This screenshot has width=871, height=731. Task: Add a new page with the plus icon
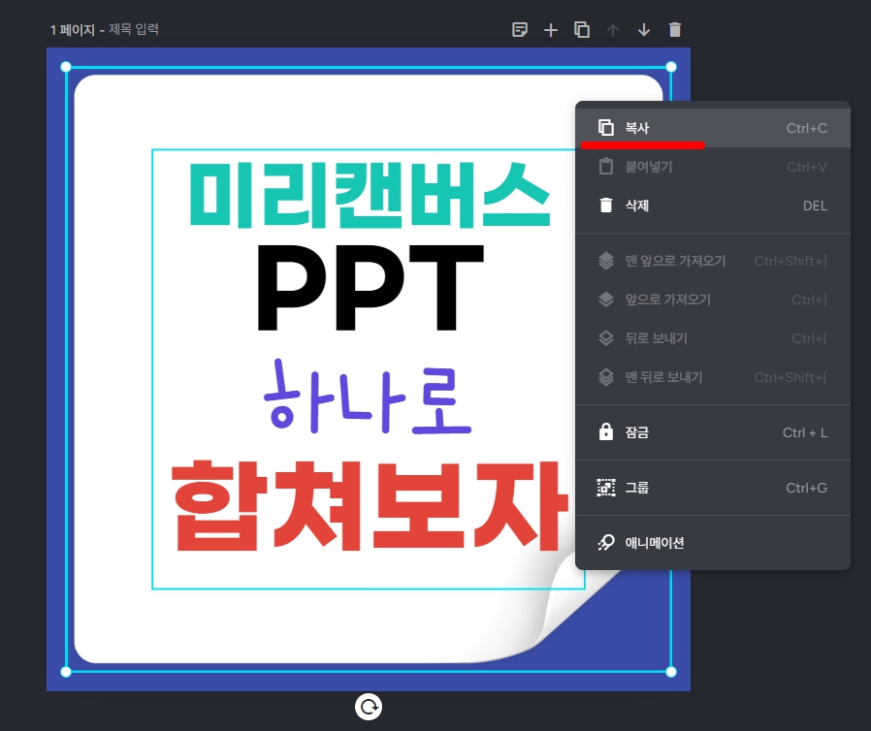(551, 29)
